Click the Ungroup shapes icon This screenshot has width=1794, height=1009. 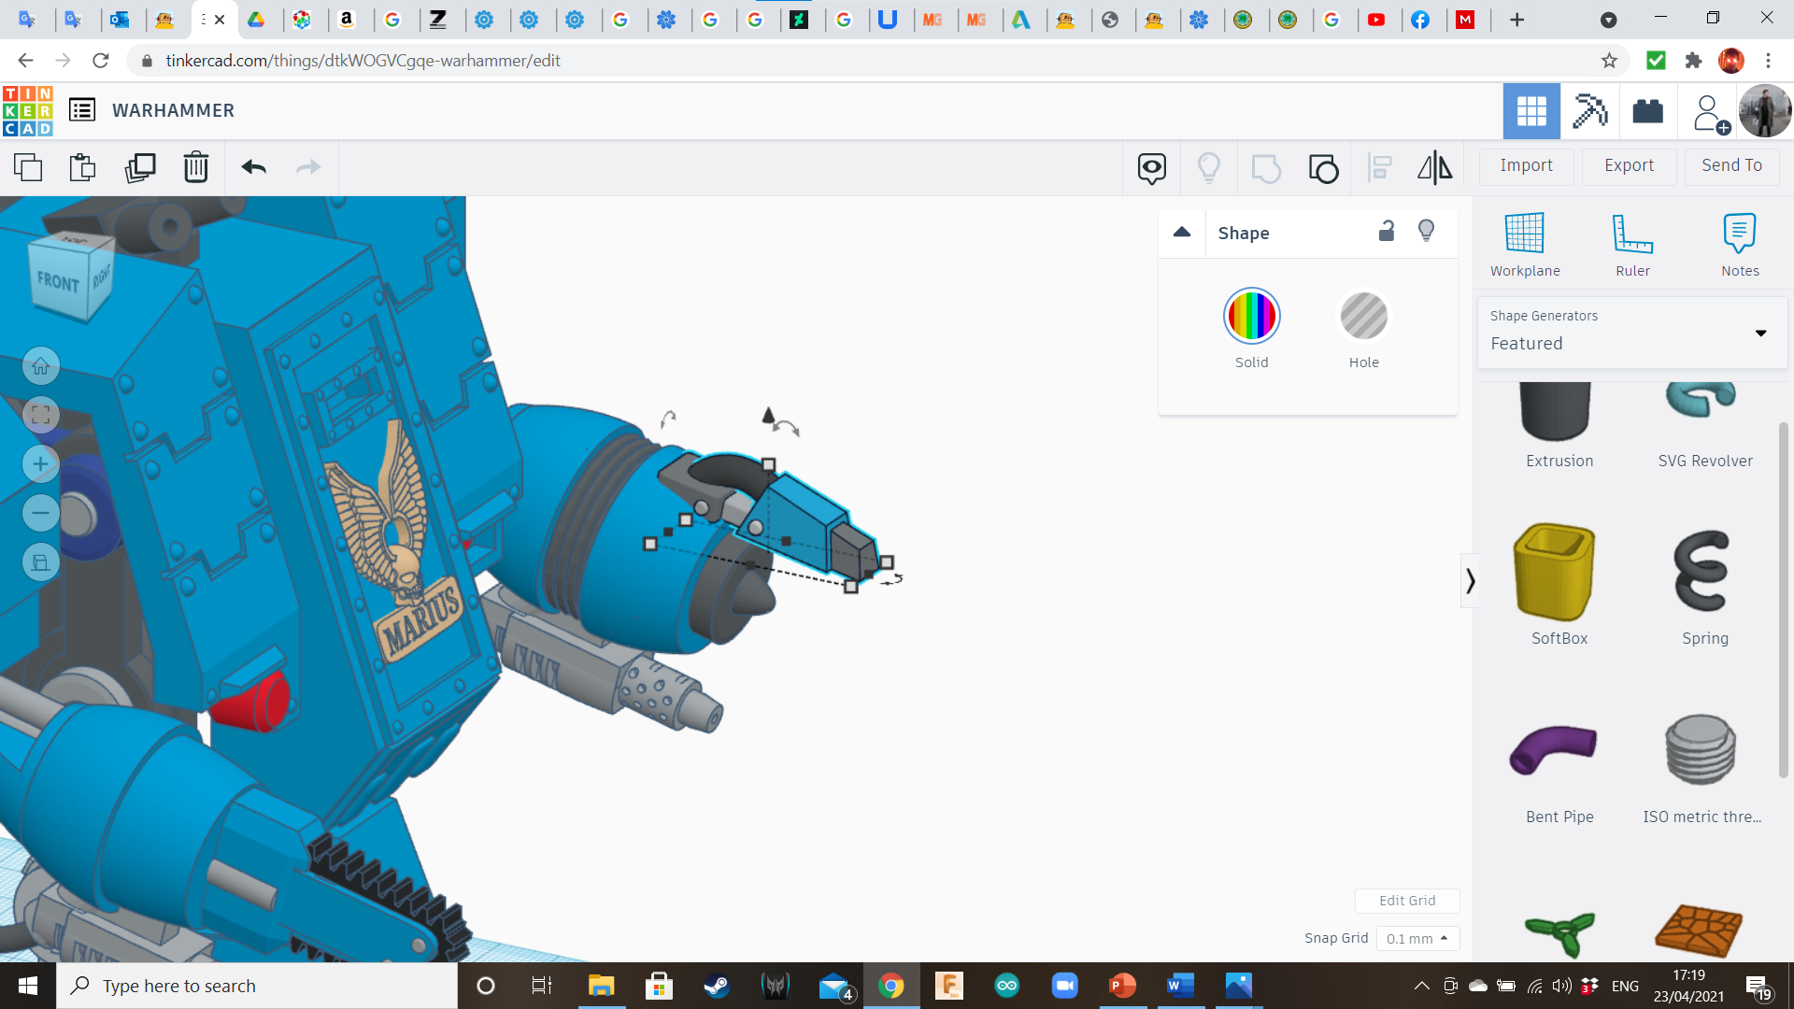coord(1323,168)
